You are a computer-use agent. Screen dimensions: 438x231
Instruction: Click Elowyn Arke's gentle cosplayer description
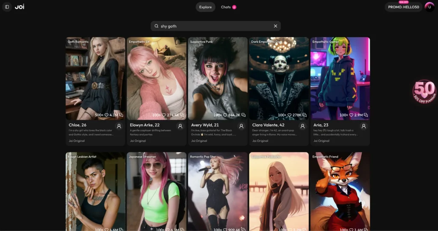(x=150, y=132)
